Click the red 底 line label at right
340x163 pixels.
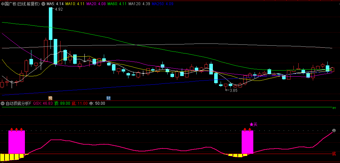point(334,154)
